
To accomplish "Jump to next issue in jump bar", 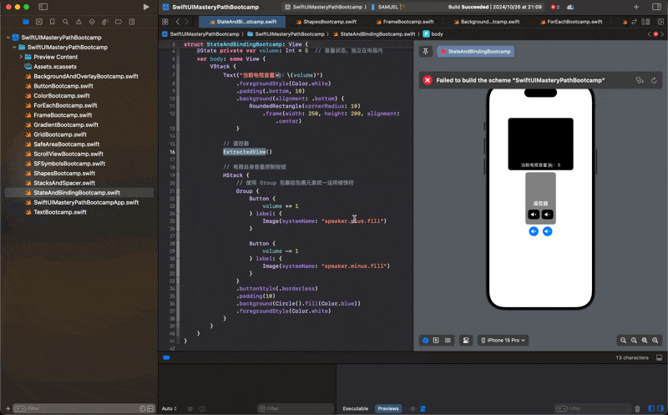I will tap(662, 34).
